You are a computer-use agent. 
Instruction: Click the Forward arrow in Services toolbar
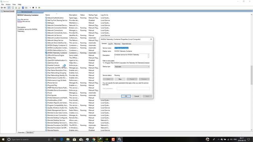[x=5, y=8]
